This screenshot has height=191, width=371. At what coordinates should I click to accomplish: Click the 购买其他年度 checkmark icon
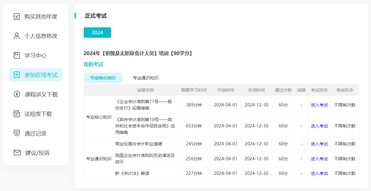(x=16, y=16)
